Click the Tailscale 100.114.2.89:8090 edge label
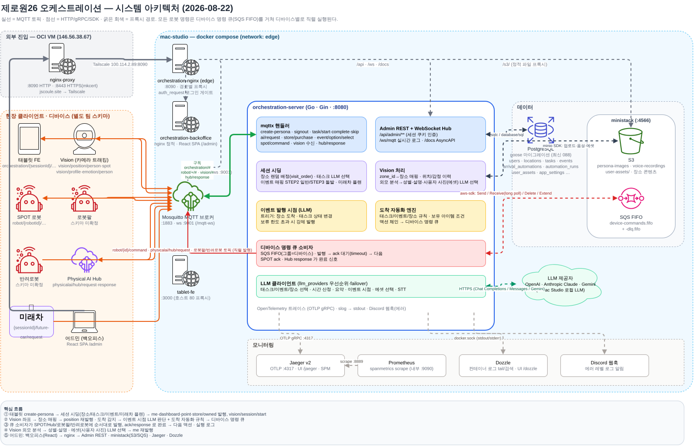 click(x=120, y=64)
